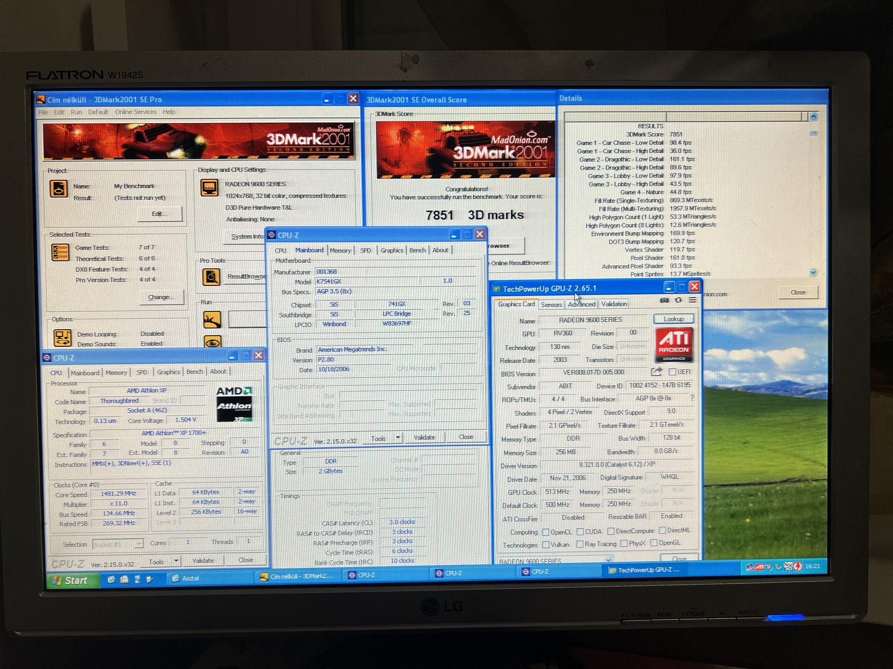Open the Start menu
This screenshot has width=893, height=669.
coord(73,580)
